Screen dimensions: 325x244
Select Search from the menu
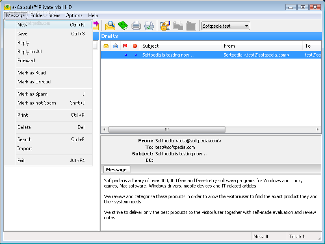coord(48,139)
